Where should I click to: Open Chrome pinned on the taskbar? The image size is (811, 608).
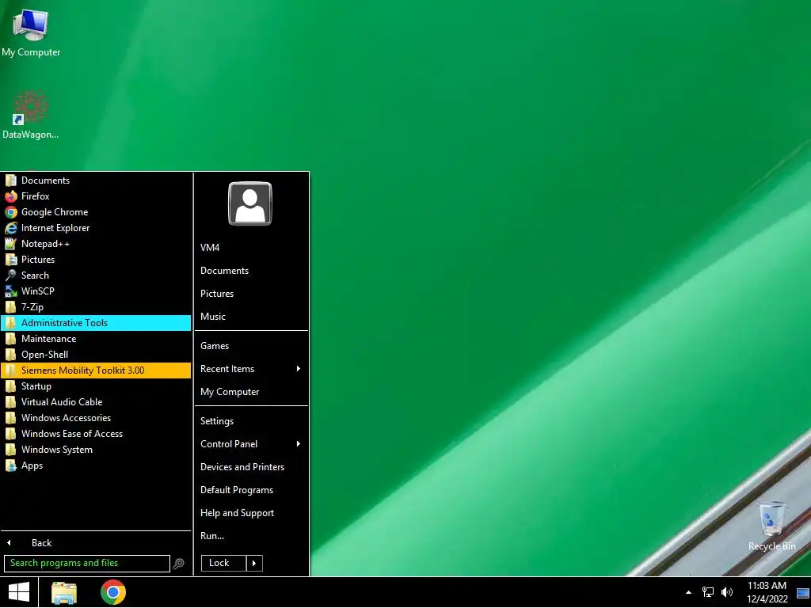[x=113, y=592]
